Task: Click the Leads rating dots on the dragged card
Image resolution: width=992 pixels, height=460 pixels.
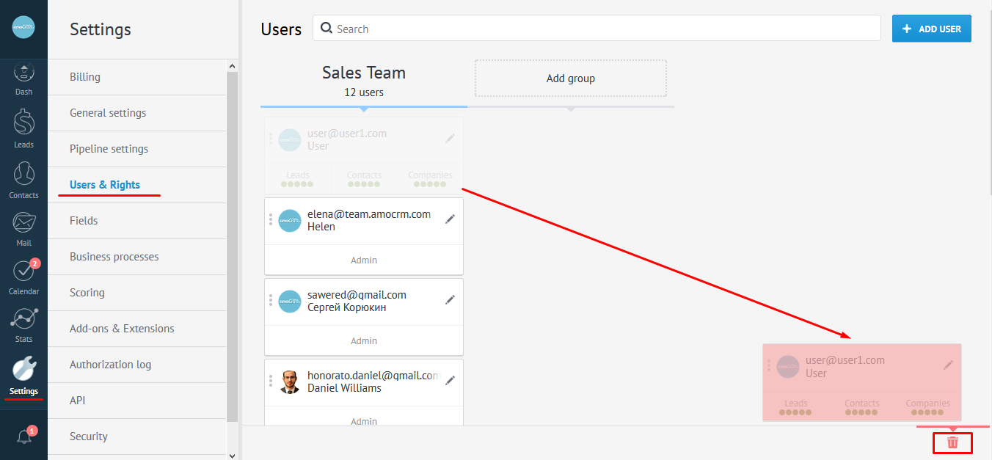Action: point(796,412)
